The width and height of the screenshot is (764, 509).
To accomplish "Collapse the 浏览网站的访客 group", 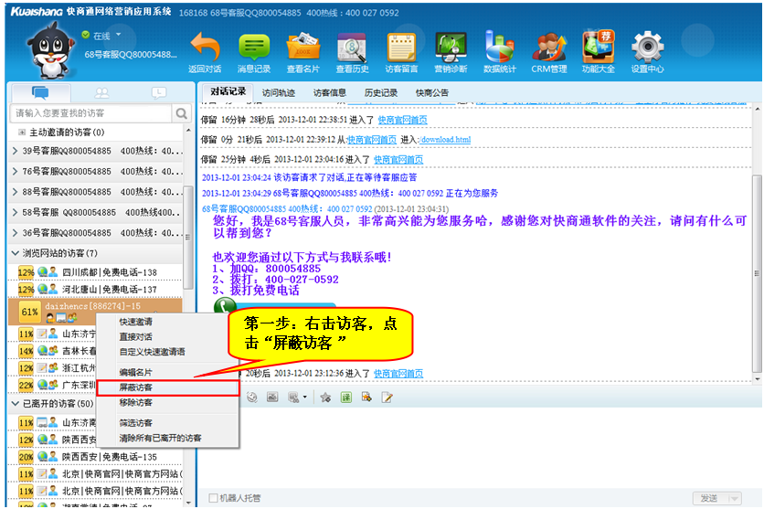I will pos(15,252).
